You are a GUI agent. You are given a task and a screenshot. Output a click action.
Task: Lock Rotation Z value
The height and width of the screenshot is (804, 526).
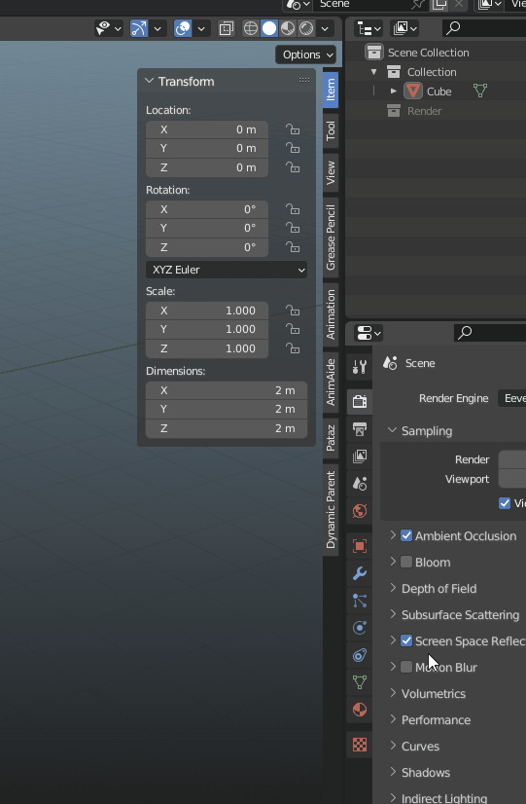[292, 247]
